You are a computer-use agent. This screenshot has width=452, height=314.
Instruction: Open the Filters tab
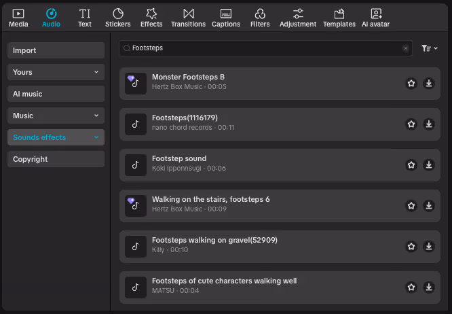[260, 18]
